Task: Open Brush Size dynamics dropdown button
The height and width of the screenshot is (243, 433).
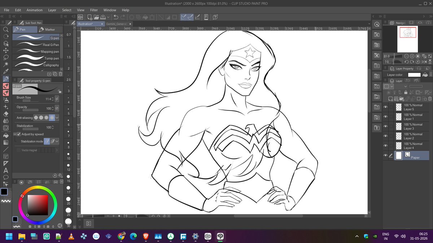Action: 57,99
